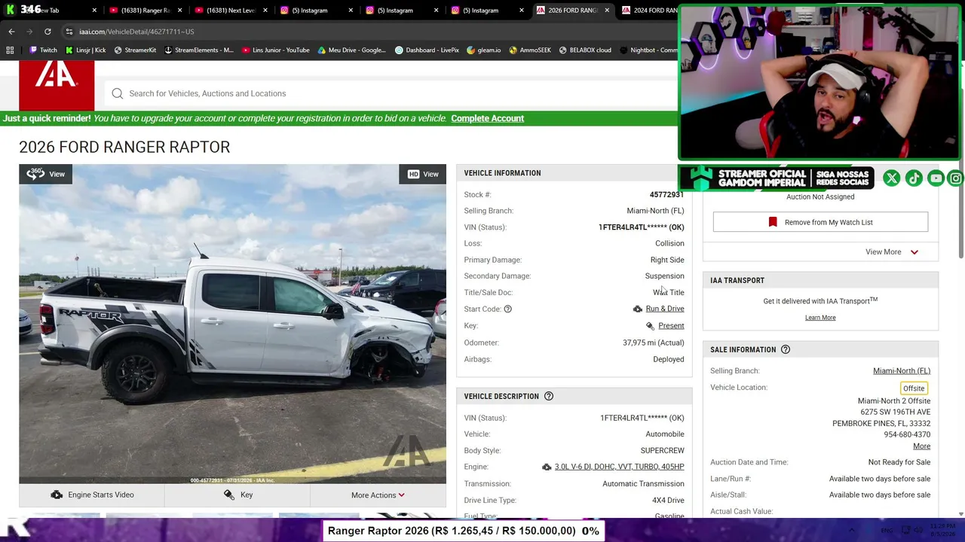Screen dimensions: 965x542
Task: Open the BELABOX cloud bookmark
Action: click(x=585, y=50)
